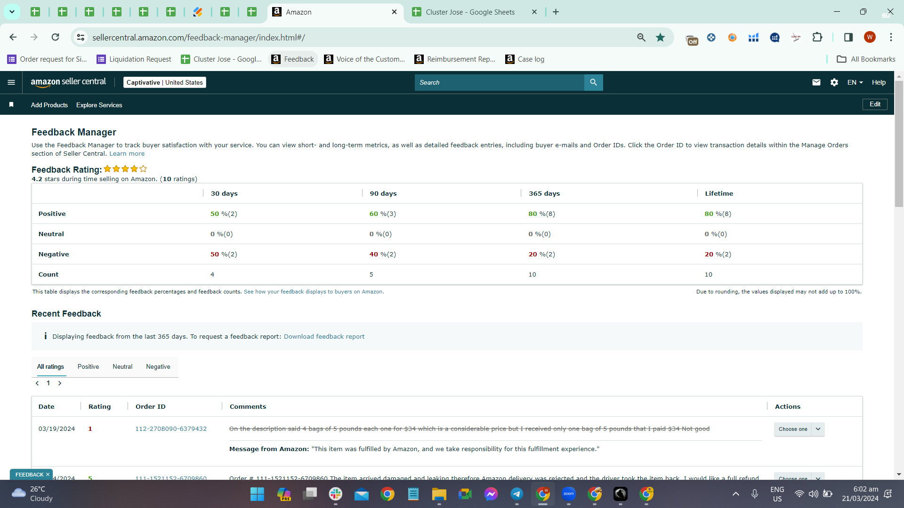
Task: Open Add Products in the navigation bar
Action: (x=49, y=105)
